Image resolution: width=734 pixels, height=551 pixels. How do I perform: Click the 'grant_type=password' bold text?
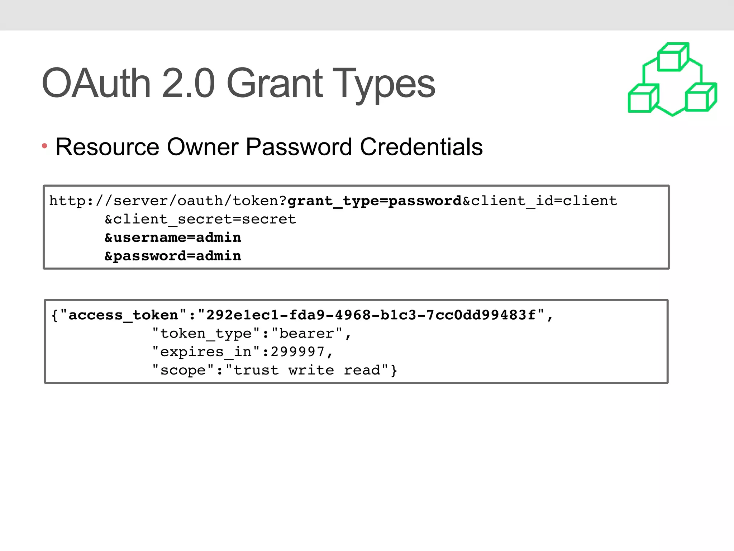click(x=375, y=201)
